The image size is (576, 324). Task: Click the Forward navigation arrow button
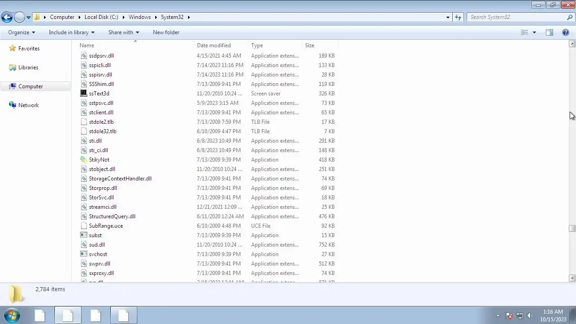pos(19,17)
